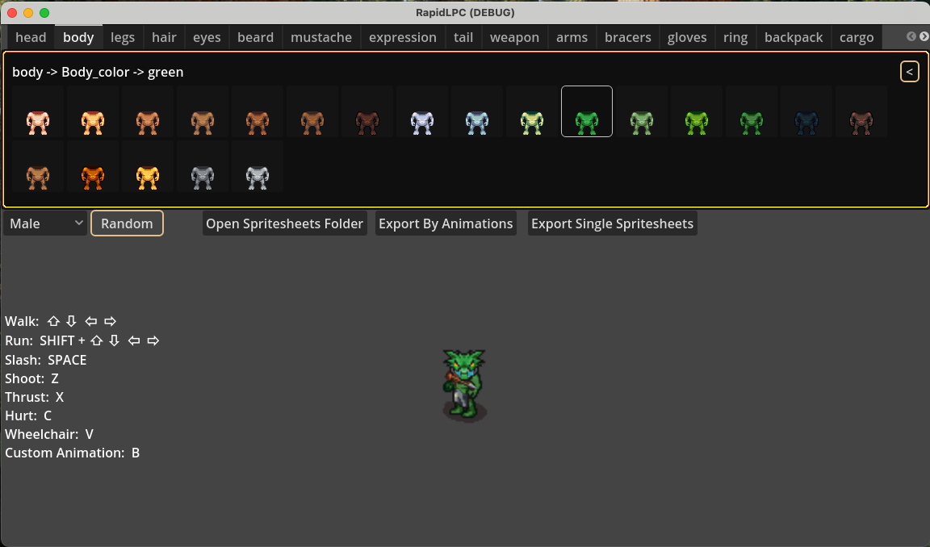Choose the deep orange body in the second row

pos(93,166)
